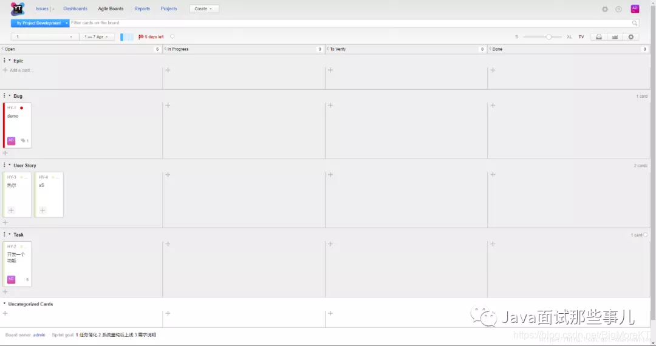Collapse the Epic swimlane
Image resolution: width=656 pixels, height=346 pixels.
[10, 61]
